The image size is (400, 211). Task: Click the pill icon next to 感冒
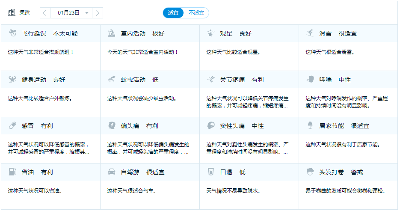[x=12, y=125]
